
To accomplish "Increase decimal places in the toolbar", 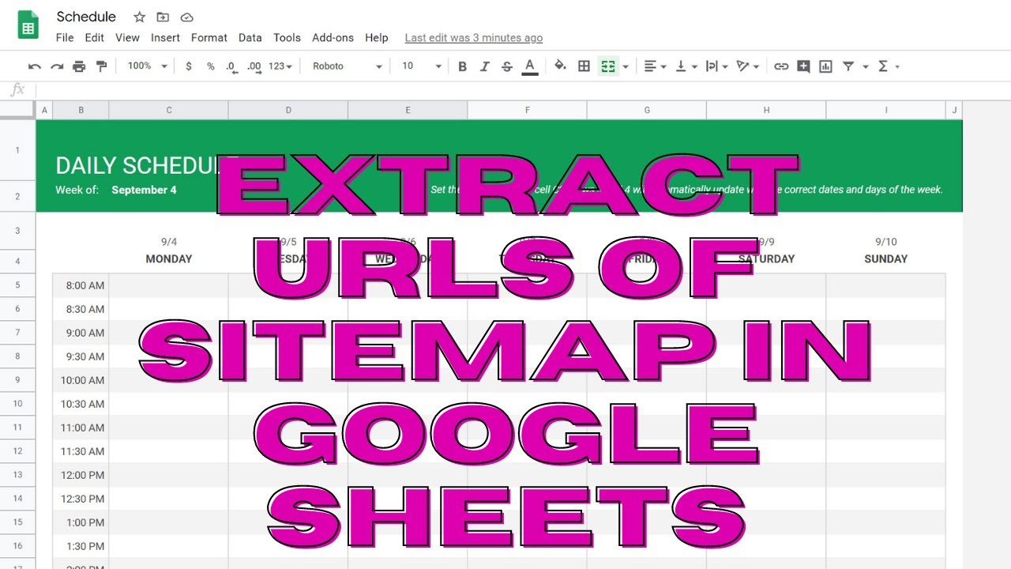I will (x=254, y=66).
